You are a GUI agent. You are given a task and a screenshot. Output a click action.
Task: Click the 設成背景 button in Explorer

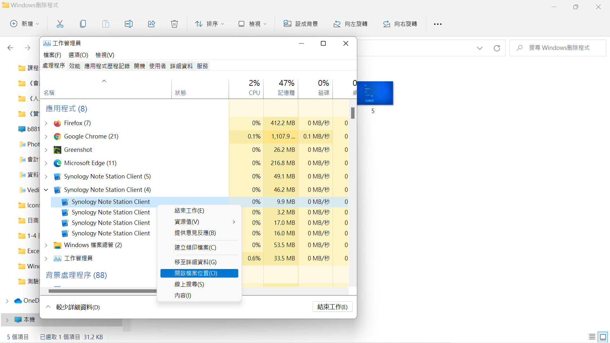pos(301,24)
